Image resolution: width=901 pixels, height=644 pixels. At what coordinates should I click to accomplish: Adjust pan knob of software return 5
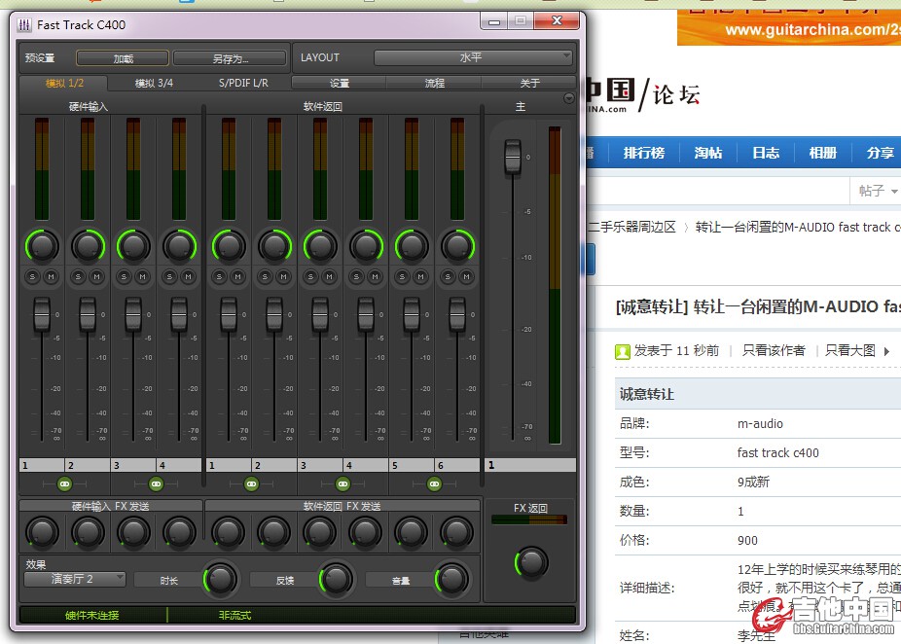(412, 246)
